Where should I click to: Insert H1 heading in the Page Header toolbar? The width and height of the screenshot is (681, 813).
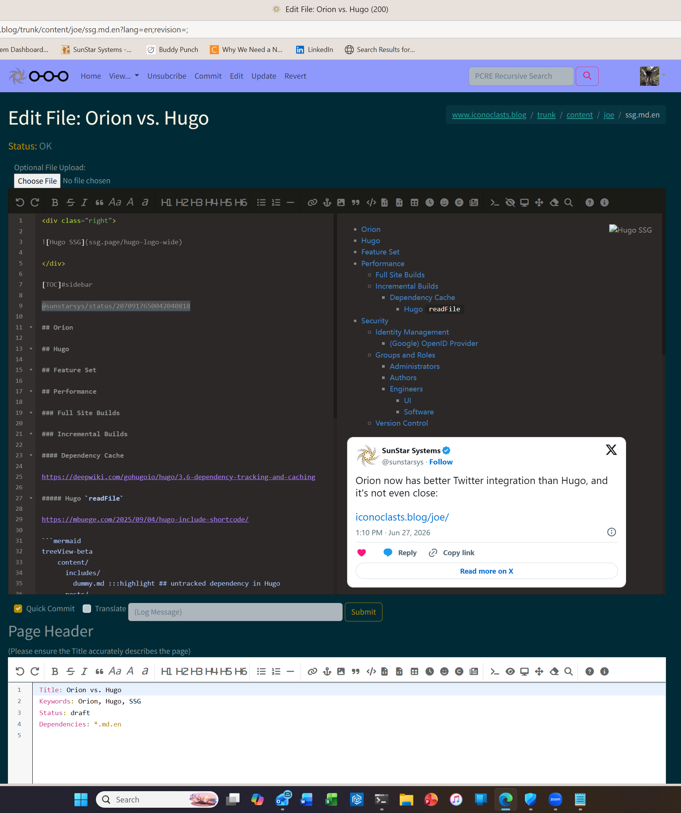166,671
